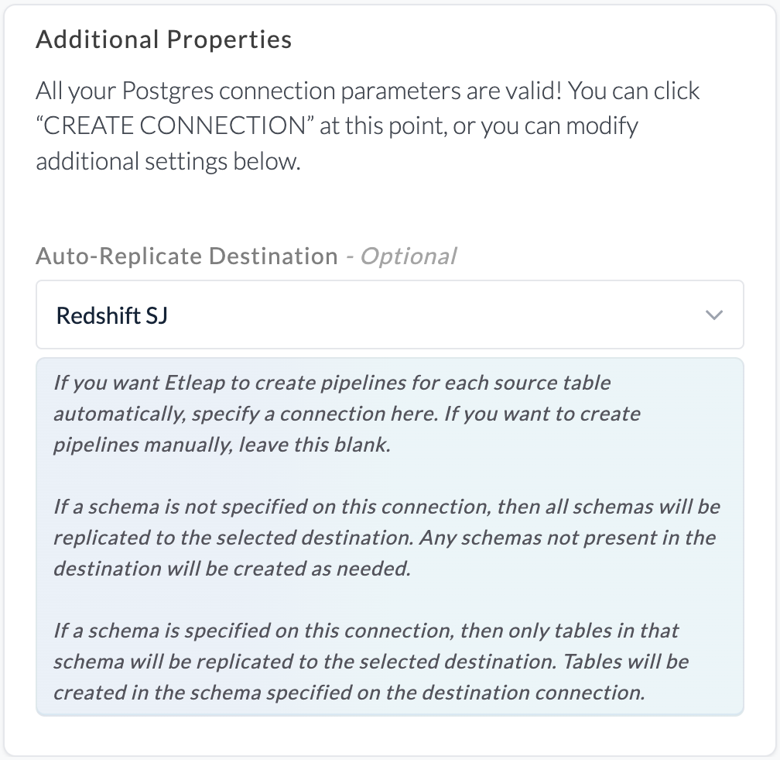The width and height of the screenshot is (780, 760).
Task: Click the "Auto-Replicate Destination" field label
Action: 186,256
